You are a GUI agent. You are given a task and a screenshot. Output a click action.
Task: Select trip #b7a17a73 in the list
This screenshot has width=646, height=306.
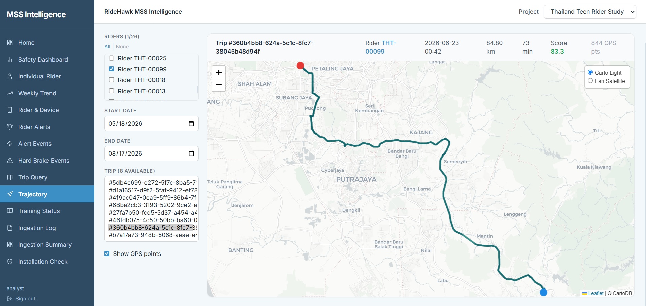pos(152,235)
